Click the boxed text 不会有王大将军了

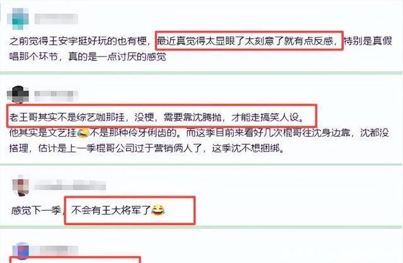click(x=111, y=210)
